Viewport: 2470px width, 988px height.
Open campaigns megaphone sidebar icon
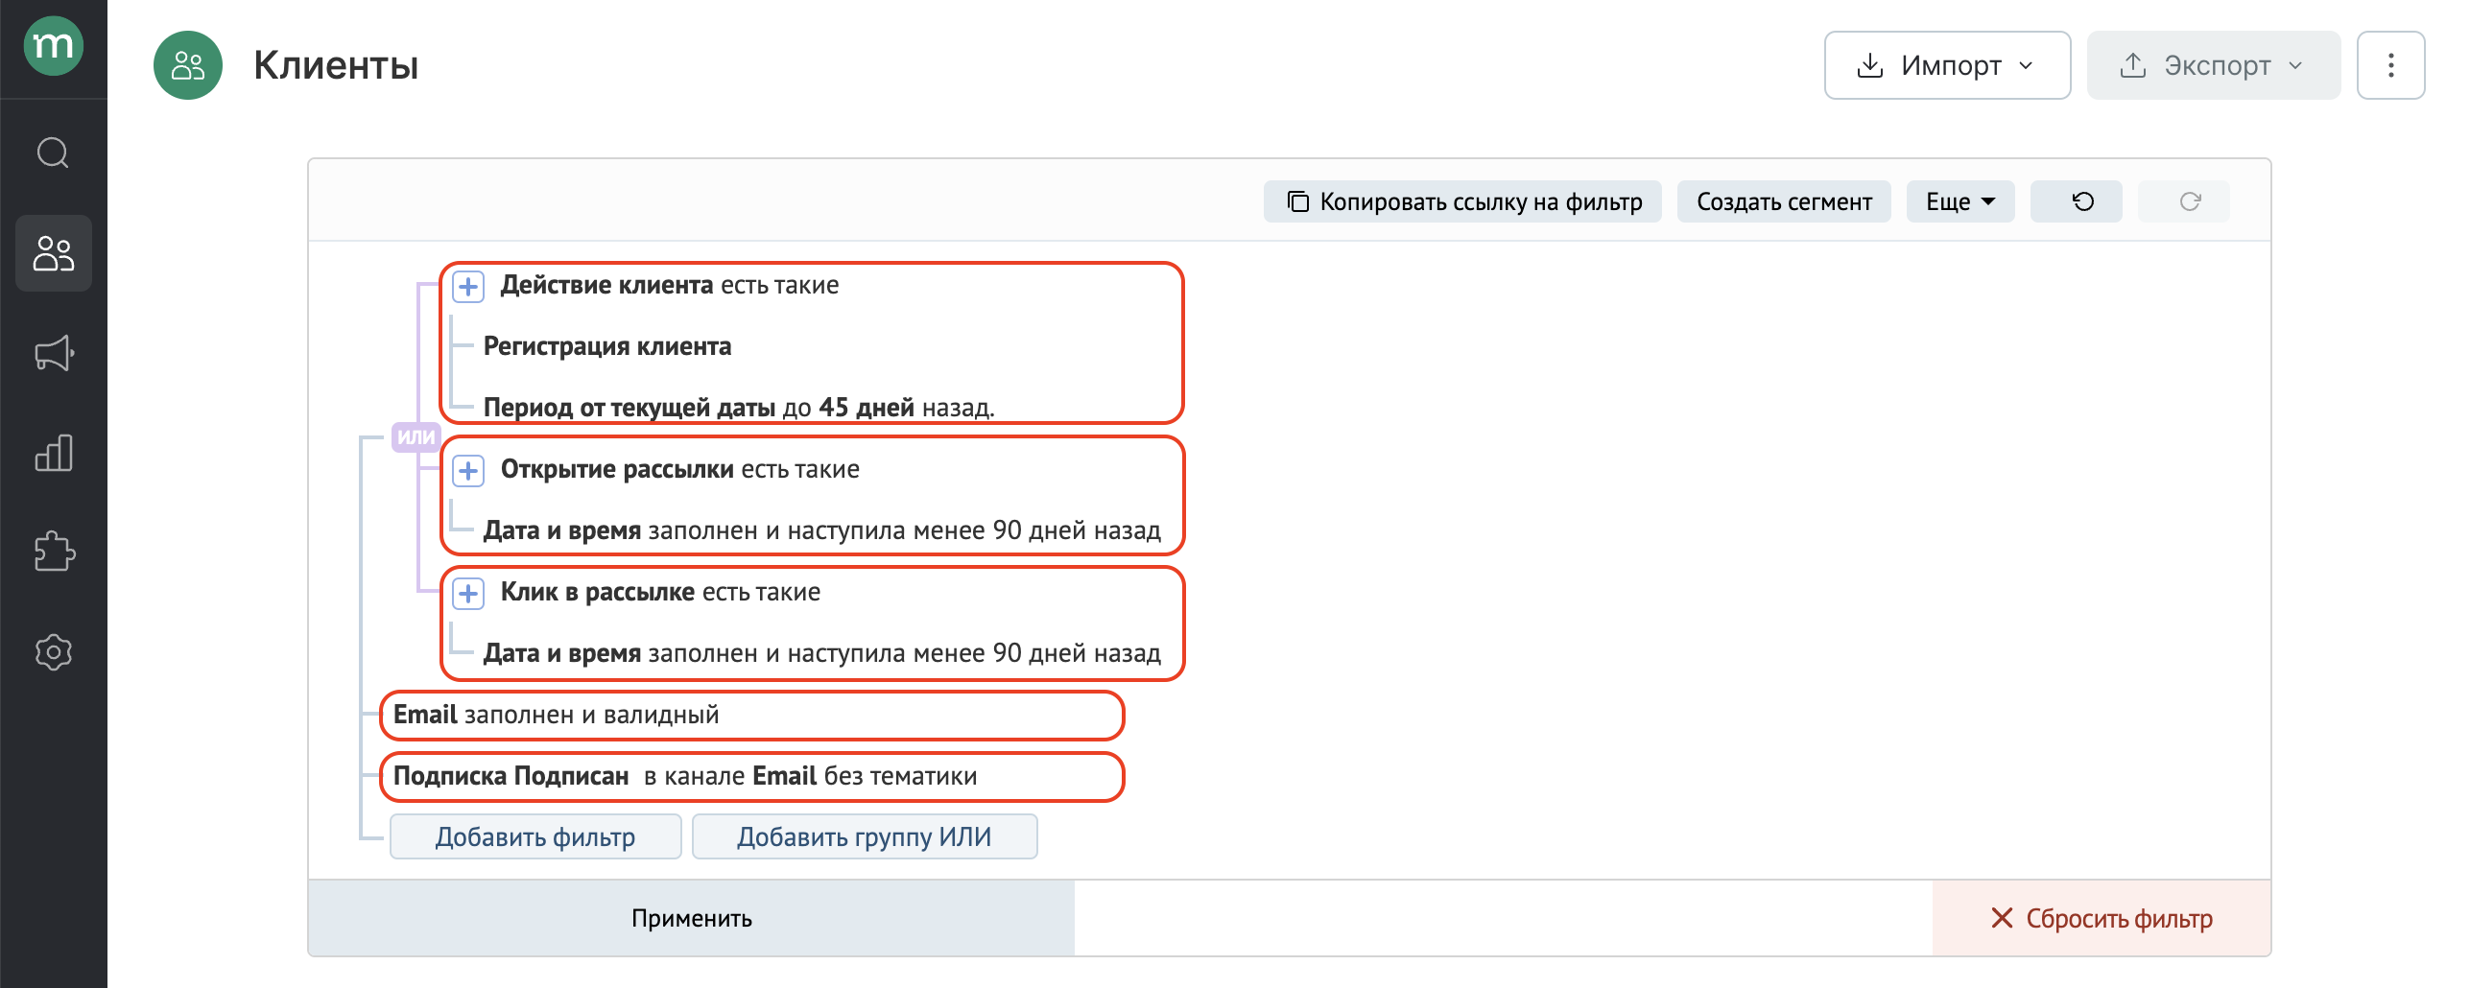click(54, 353)
